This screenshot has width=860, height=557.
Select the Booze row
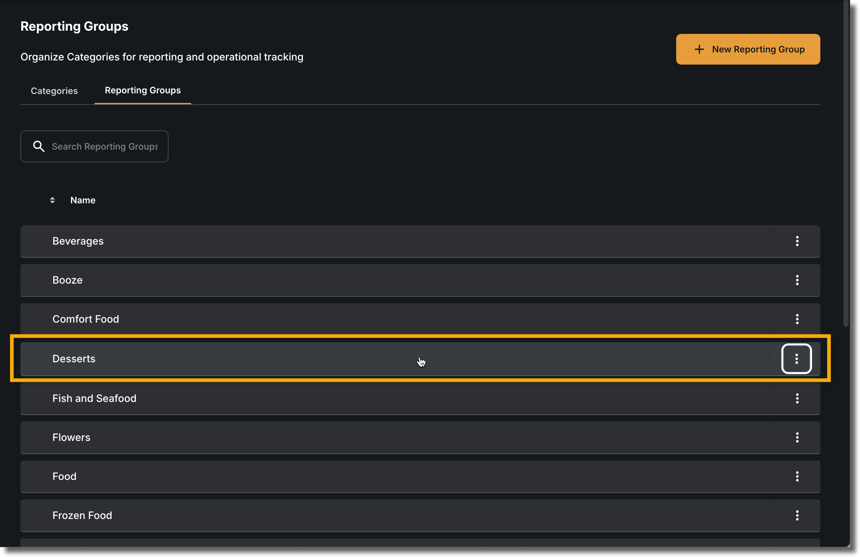(420, 280)
